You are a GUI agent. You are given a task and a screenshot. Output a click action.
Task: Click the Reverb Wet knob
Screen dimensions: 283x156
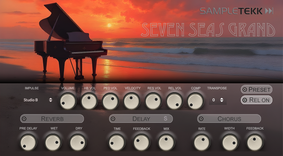point(53,143)
